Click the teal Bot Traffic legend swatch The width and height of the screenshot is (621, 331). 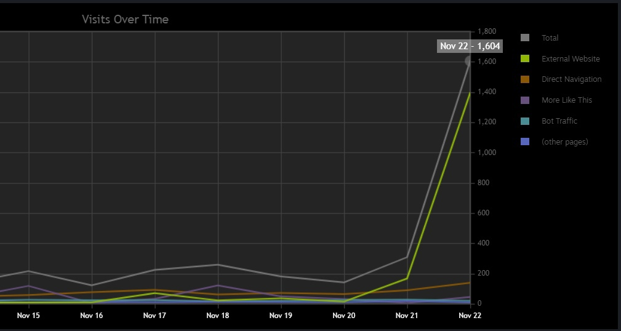coord(525,121)
